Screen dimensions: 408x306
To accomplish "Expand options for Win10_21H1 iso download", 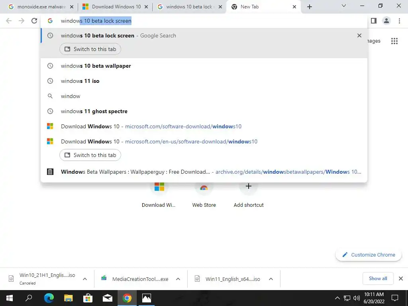I will [85, 279].
